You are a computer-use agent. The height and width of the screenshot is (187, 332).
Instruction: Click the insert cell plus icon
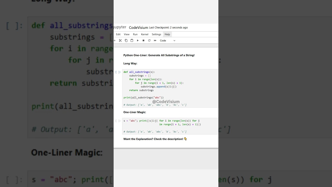(114, 41)
